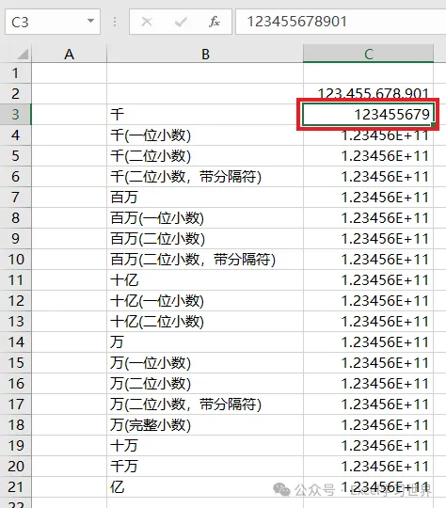
Task: Click the Name Box showing C3
Action: point(53,22)
